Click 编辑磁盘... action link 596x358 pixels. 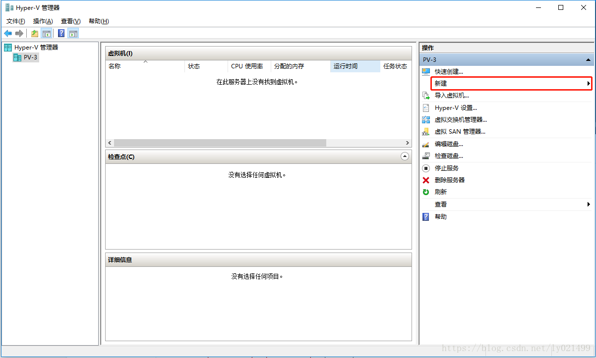pos(449,144)
